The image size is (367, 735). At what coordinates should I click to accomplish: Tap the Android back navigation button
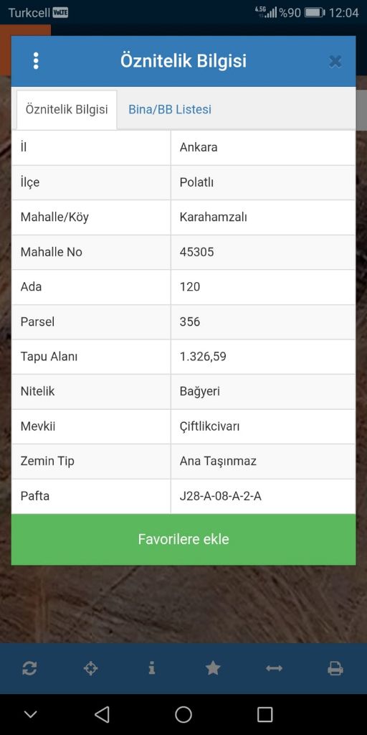(x=102, y=714)
